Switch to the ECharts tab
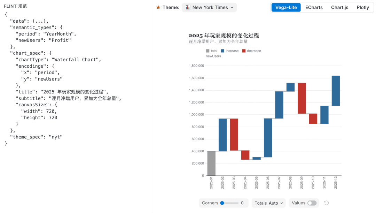Viewport: 376px width, 213px height. [x=314, y=7]
